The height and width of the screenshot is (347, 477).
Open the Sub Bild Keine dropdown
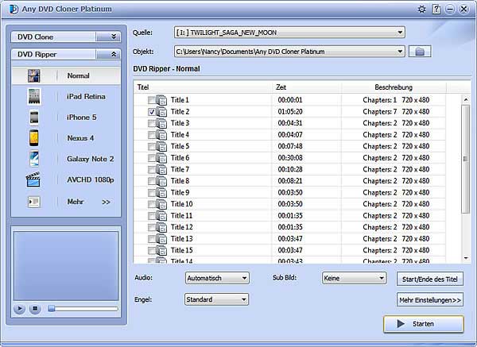(x=354, y=278)
